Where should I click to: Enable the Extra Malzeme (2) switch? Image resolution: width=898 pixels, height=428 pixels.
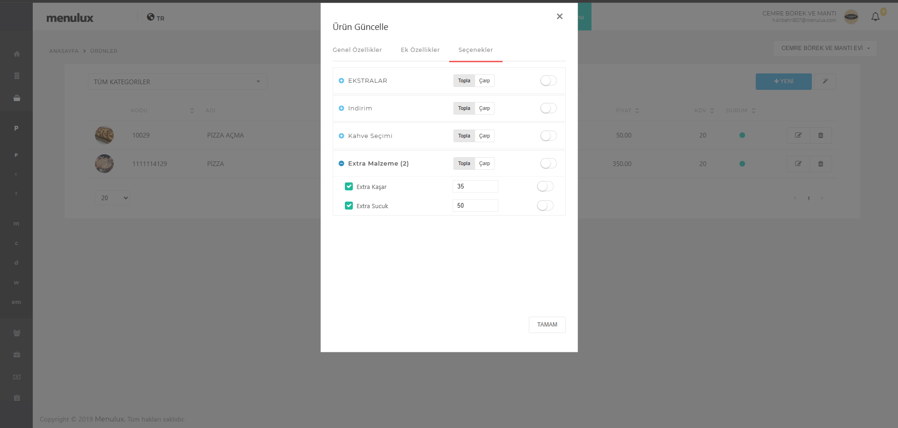(548, 163)
